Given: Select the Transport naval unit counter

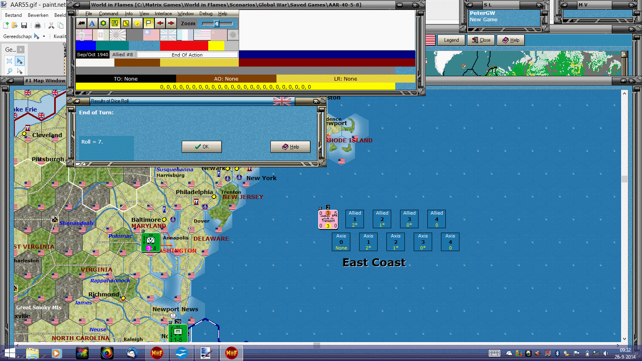Looking at the screenshot, I should click(x=328, y=219).
